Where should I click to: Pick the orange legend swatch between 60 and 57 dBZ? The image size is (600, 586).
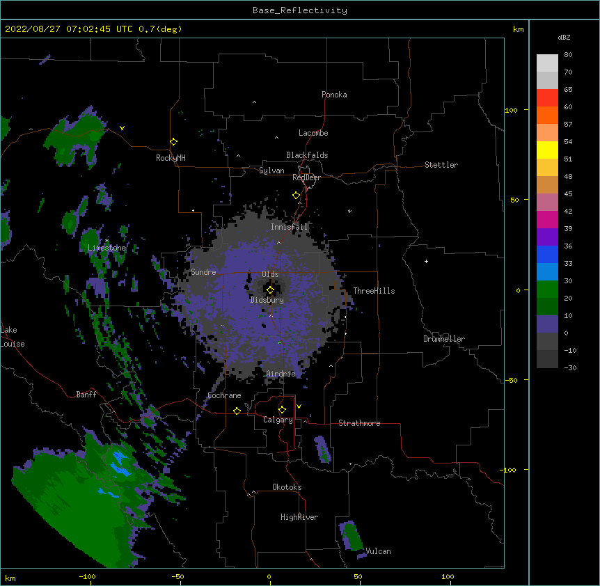pos(547,115)
